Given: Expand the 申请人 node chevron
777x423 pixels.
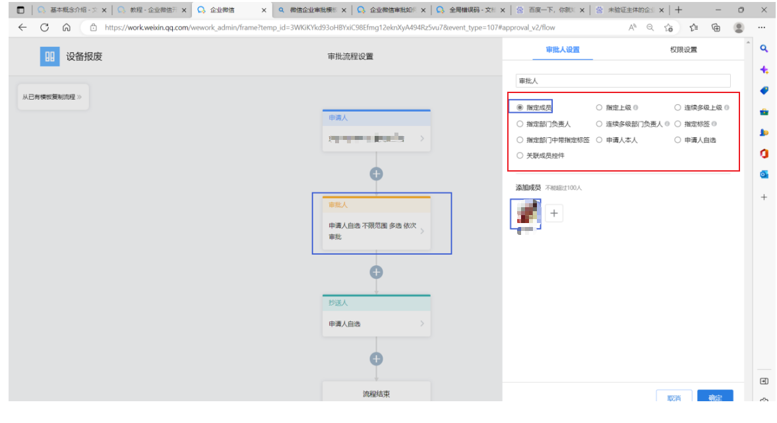Looking at the screenshot, I should pyautogui.click(x=422, y=139).
